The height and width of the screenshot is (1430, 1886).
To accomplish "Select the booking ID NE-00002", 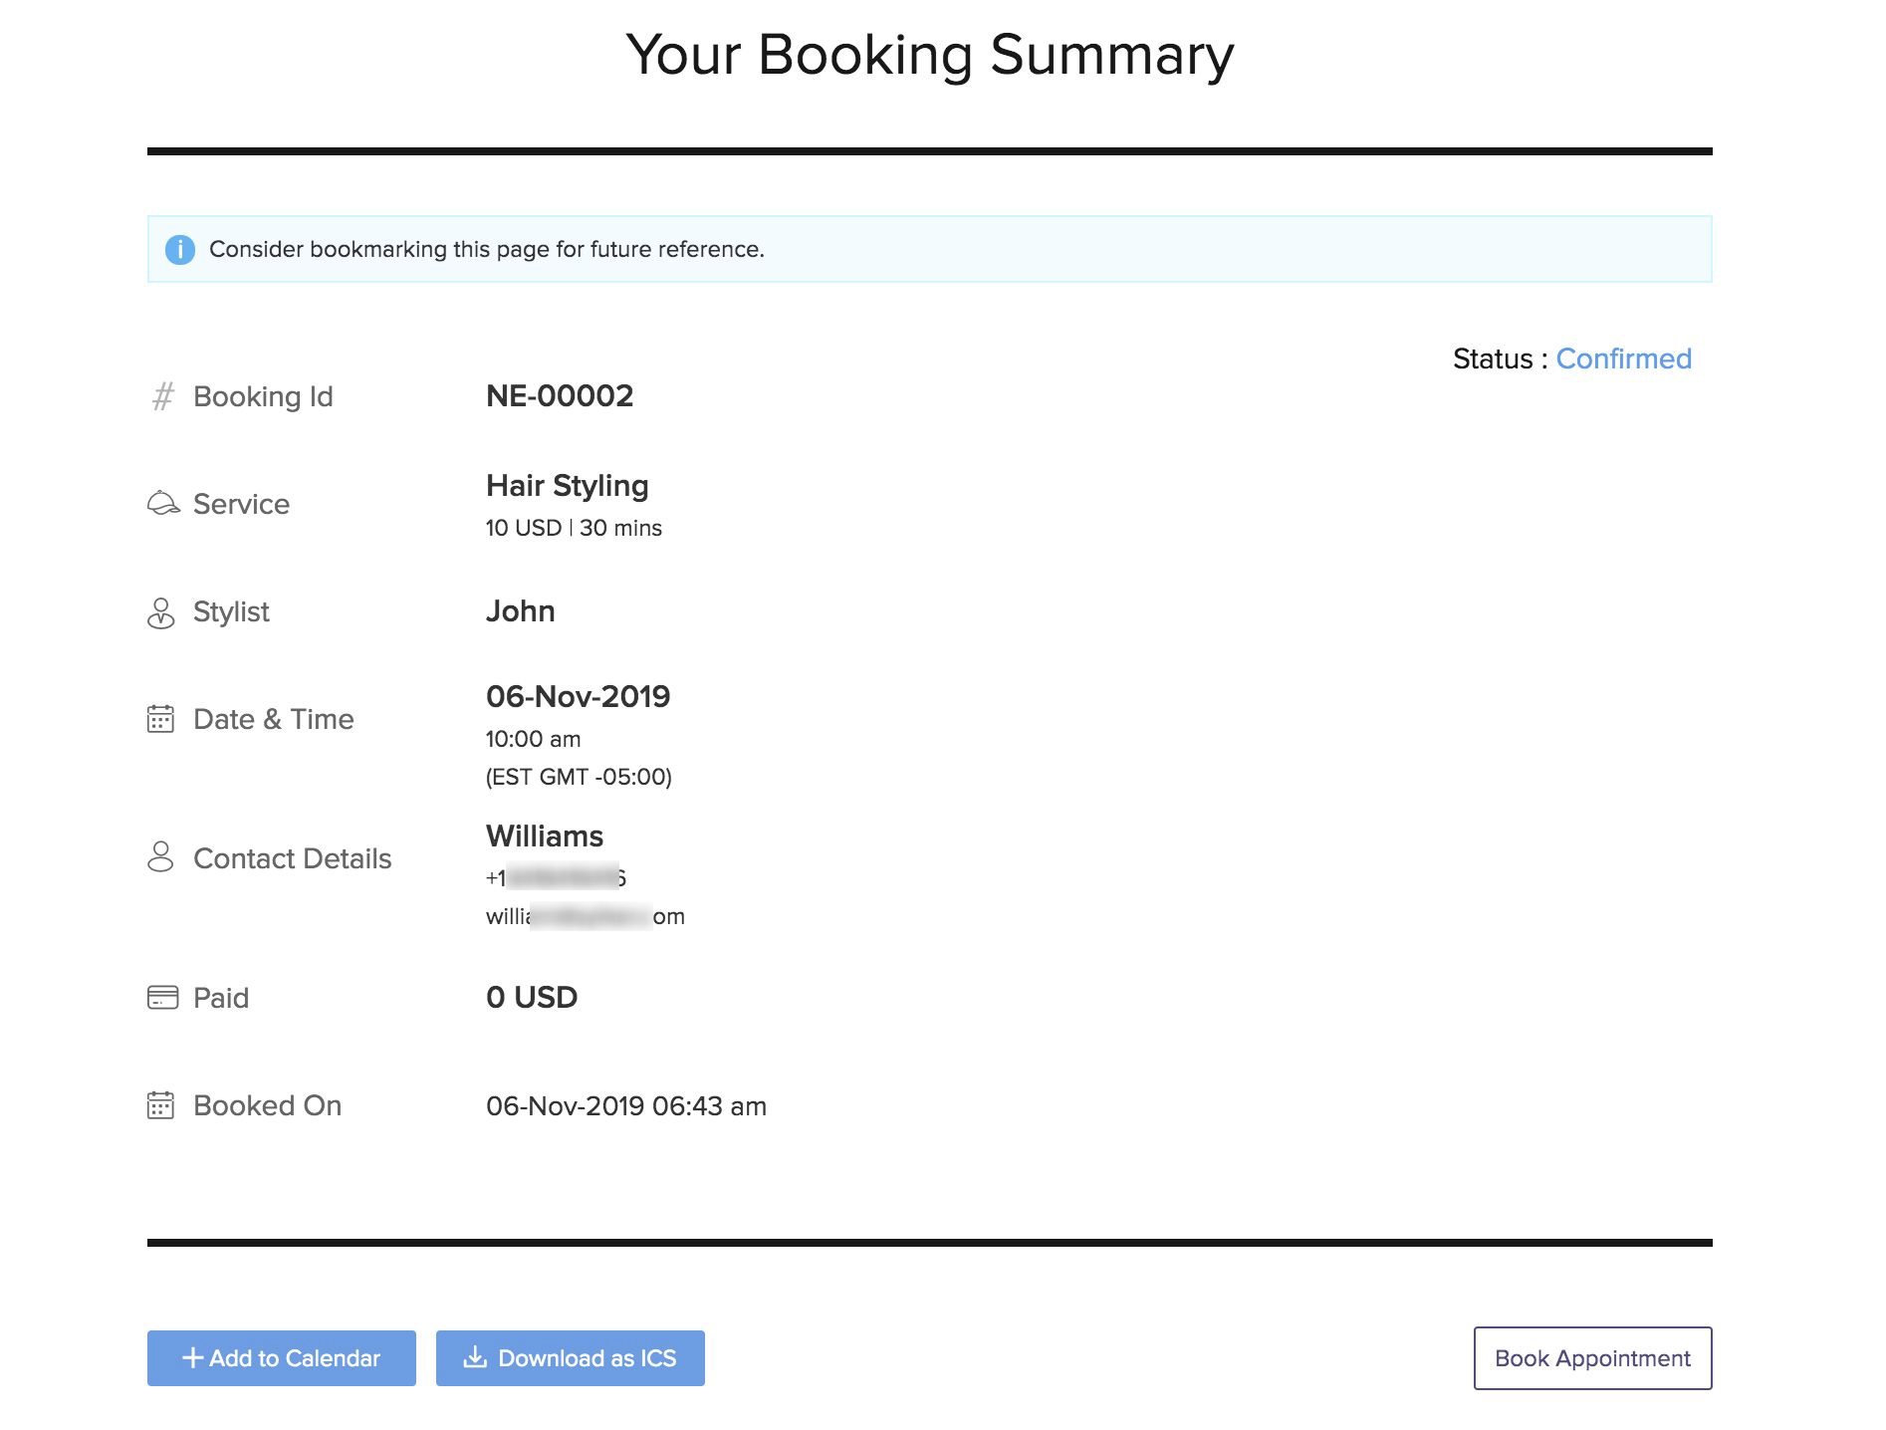I will [560, 396].
